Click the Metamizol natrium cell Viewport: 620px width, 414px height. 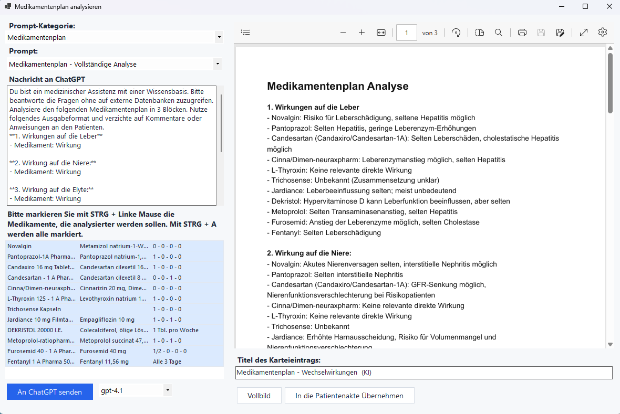114,246
